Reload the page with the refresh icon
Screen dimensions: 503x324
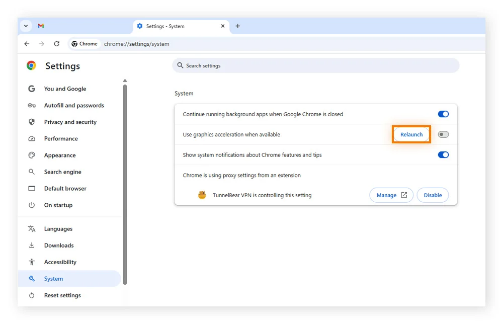[56, 44]
